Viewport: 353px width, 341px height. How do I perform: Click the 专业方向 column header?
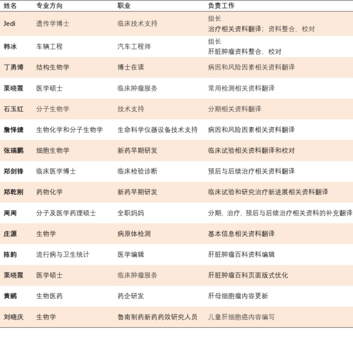49,6
